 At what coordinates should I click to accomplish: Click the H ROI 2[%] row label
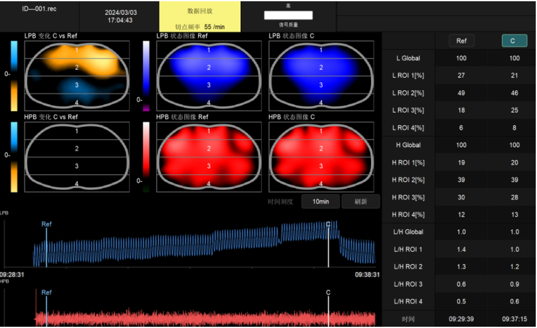point(408,180)
